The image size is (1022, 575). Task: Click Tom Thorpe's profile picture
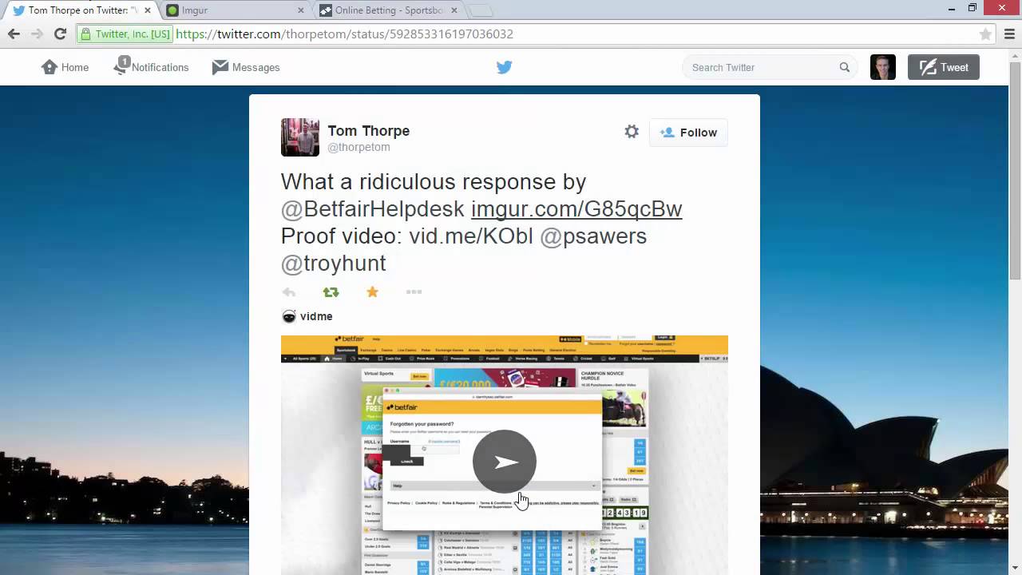pyautogui.click(x=300, y=137)
